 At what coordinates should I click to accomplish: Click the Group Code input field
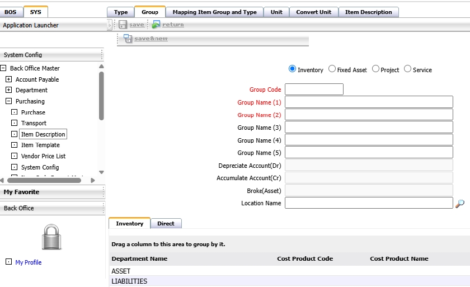(314, 90)
